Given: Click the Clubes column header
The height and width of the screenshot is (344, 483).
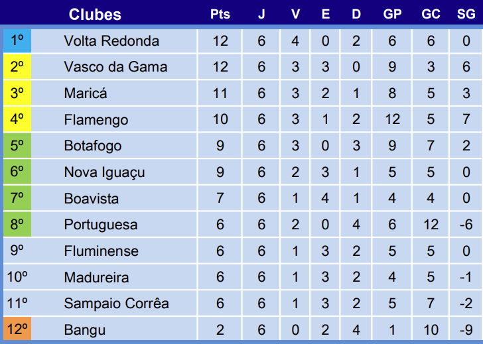Looking at the screenshot, I should [x=95, y=14].
